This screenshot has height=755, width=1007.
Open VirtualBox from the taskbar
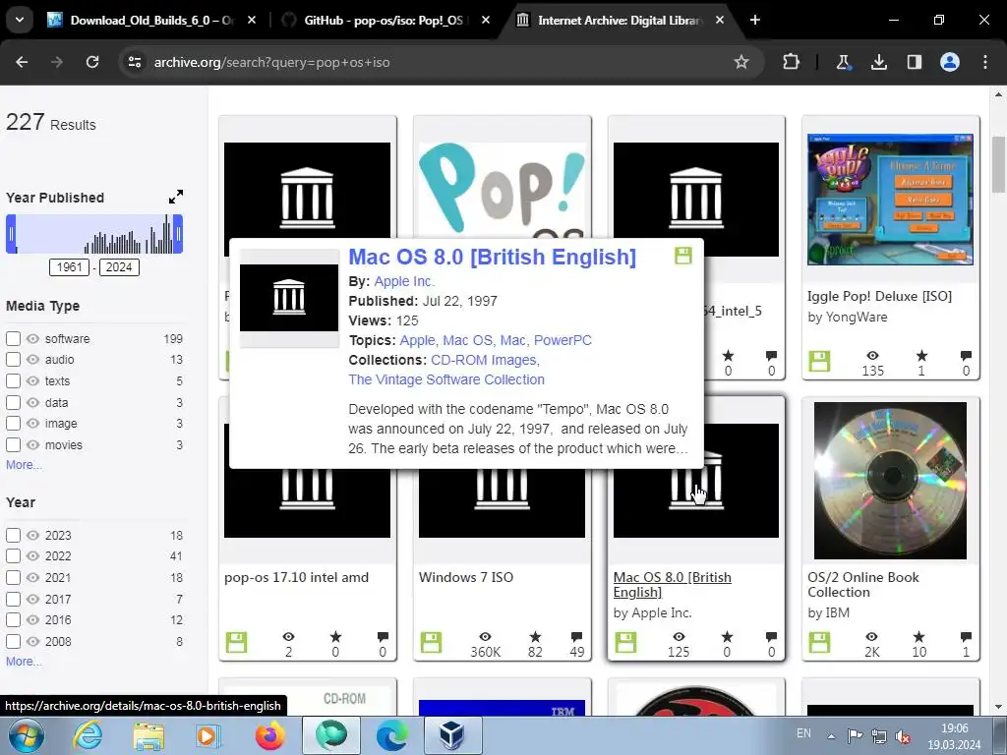point(452,735)
